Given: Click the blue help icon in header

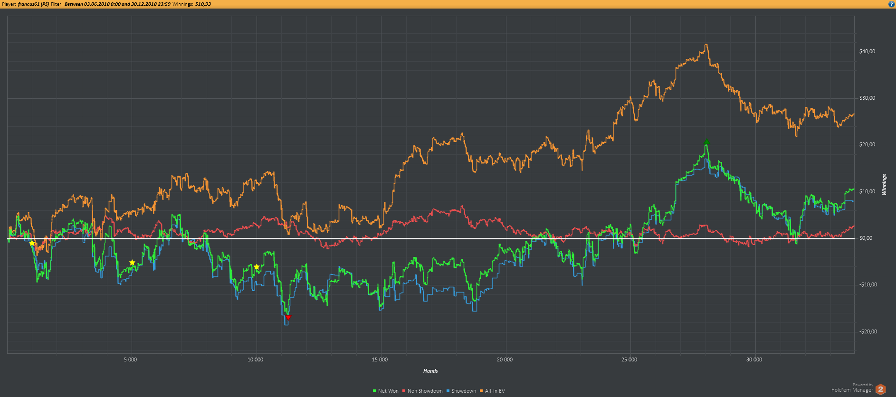Looking at the screenshot, I should click(891, 4).
